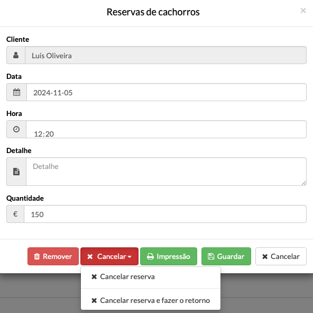Click the Quantidade field containing 150
Image resolution: width=313 pixels, height=313 pixels.
(x=165, y=214)
